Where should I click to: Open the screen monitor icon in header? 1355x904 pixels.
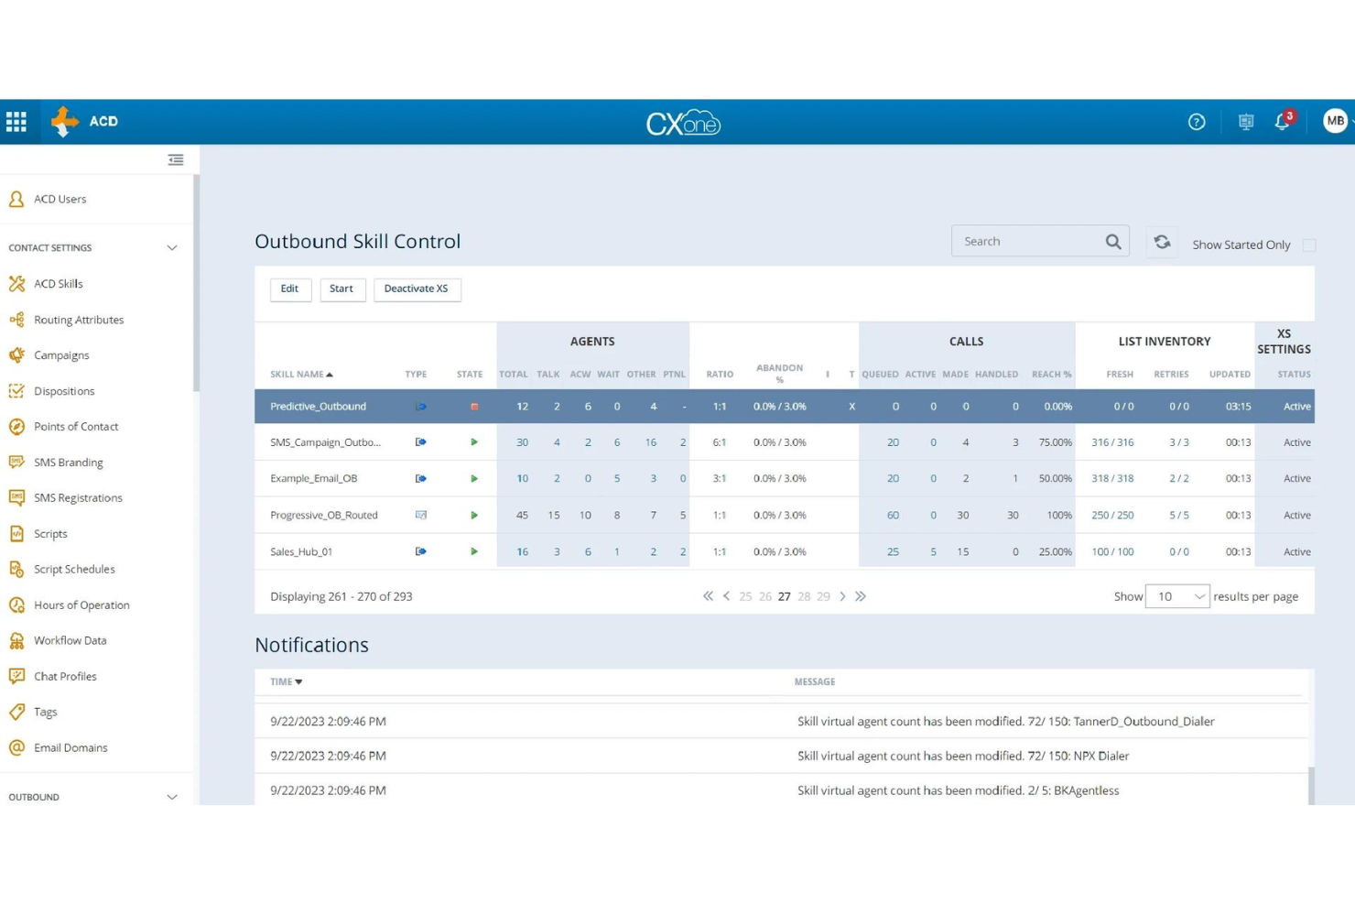pos(1246,122)
